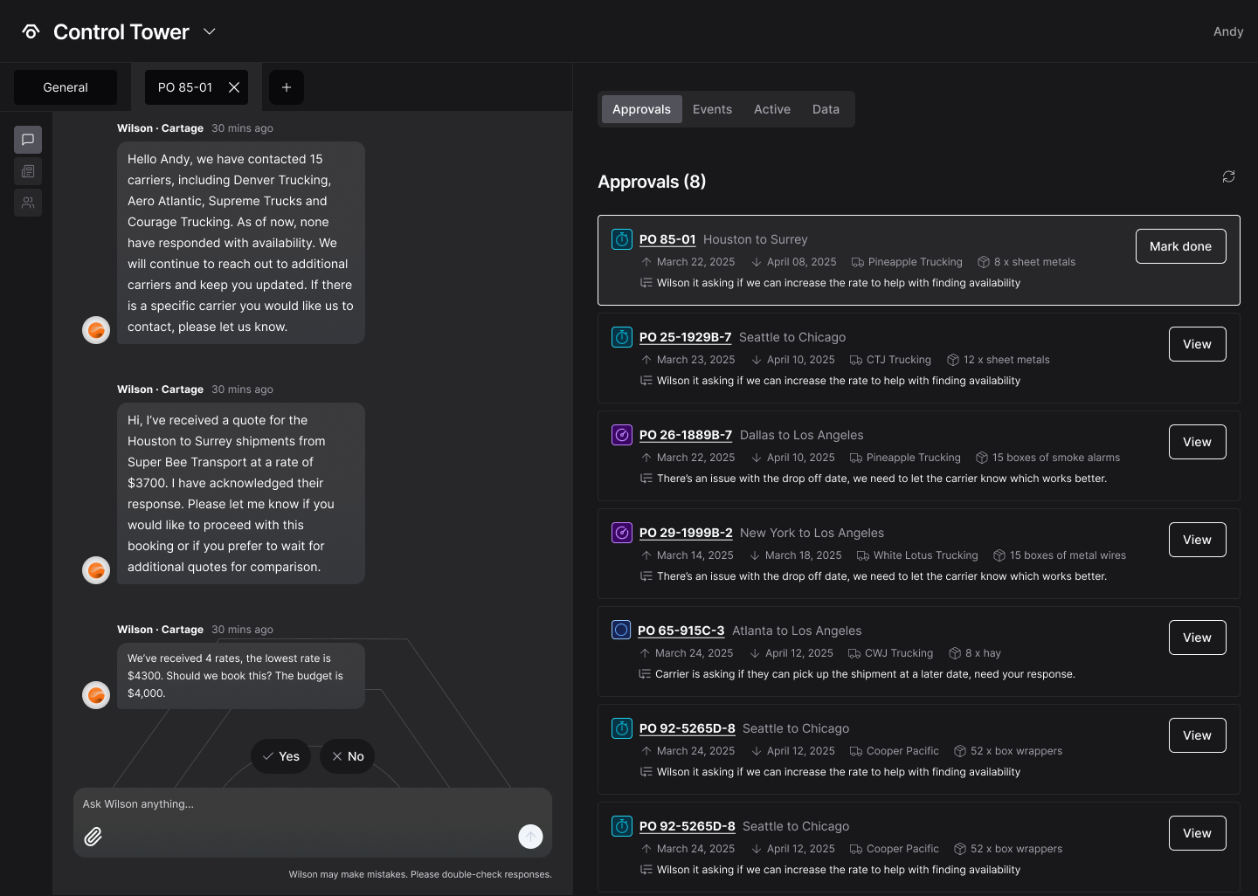Switch to the Active tab
Image resolution: width=1258 pixels, height=896 pixels.
pyautogui.click(x=771, y=109)
